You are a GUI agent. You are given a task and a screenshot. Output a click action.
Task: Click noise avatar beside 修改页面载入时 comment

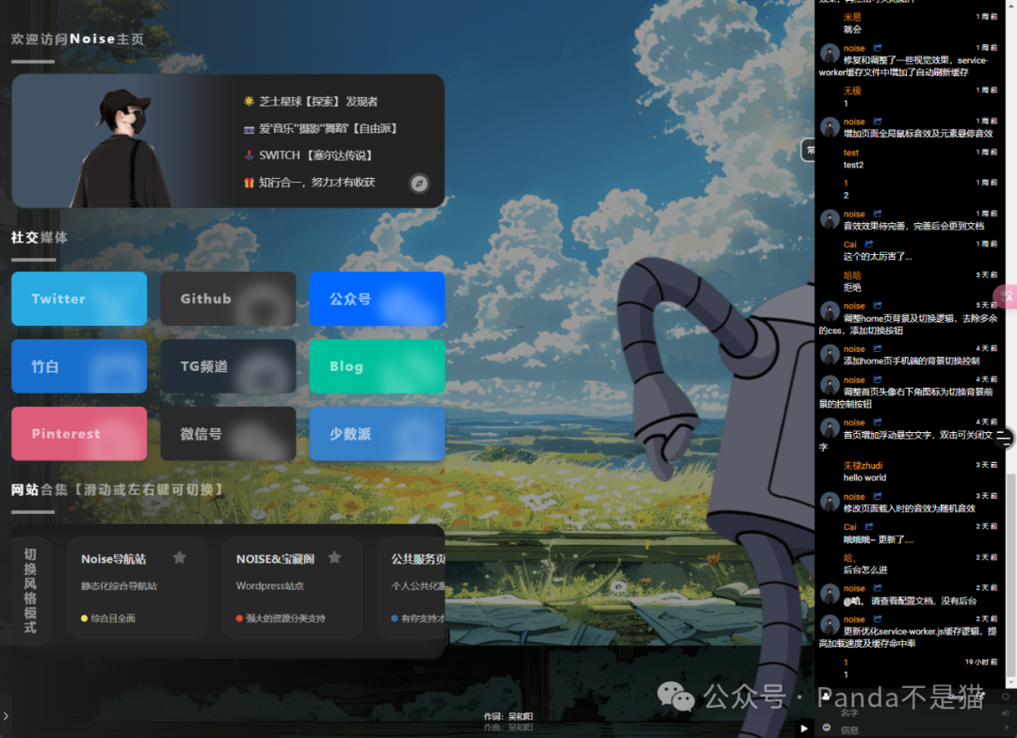pos(830,502)
